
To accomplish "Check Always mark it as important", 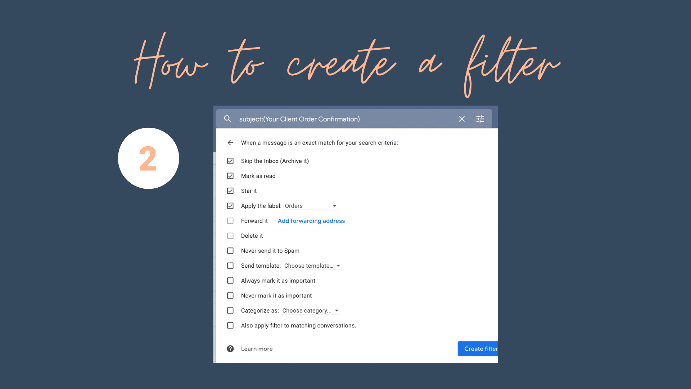I will (230, 281).
